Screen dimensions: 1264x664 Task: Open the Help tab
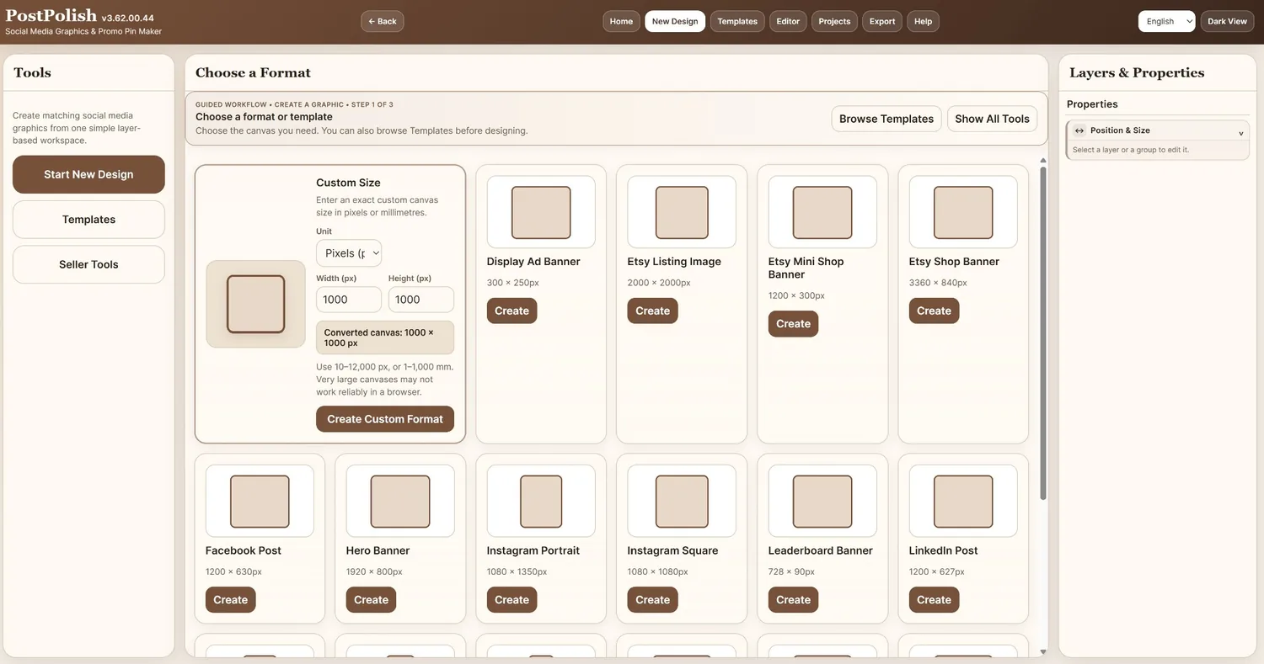[924, 21]
